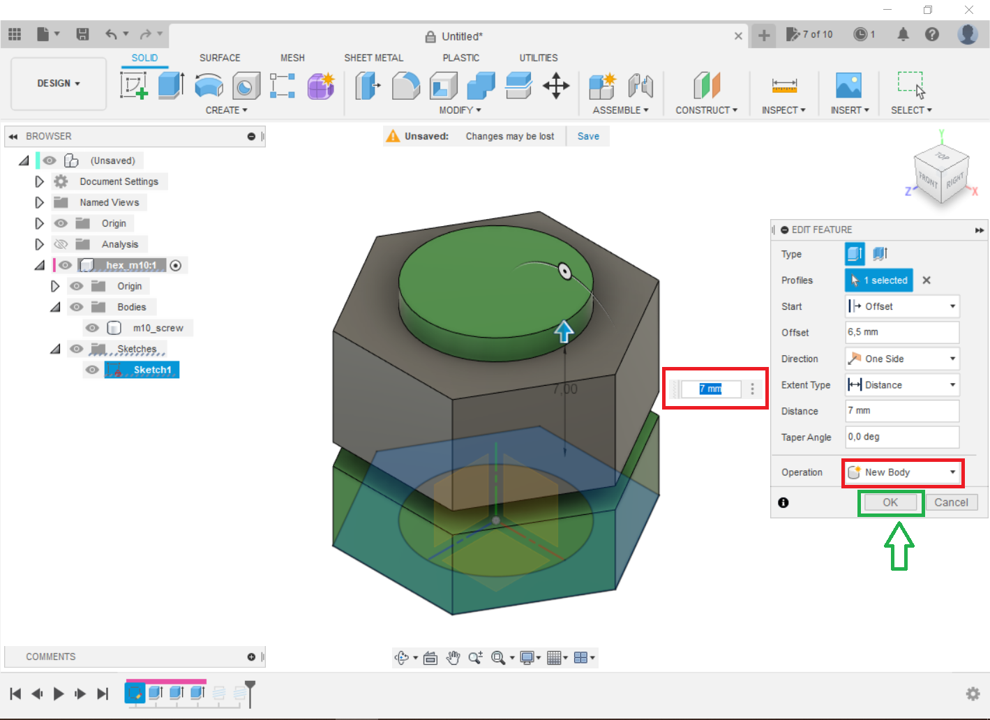Click the Save link in unsaved banner
Screen dimensions: 990x720
588,136
